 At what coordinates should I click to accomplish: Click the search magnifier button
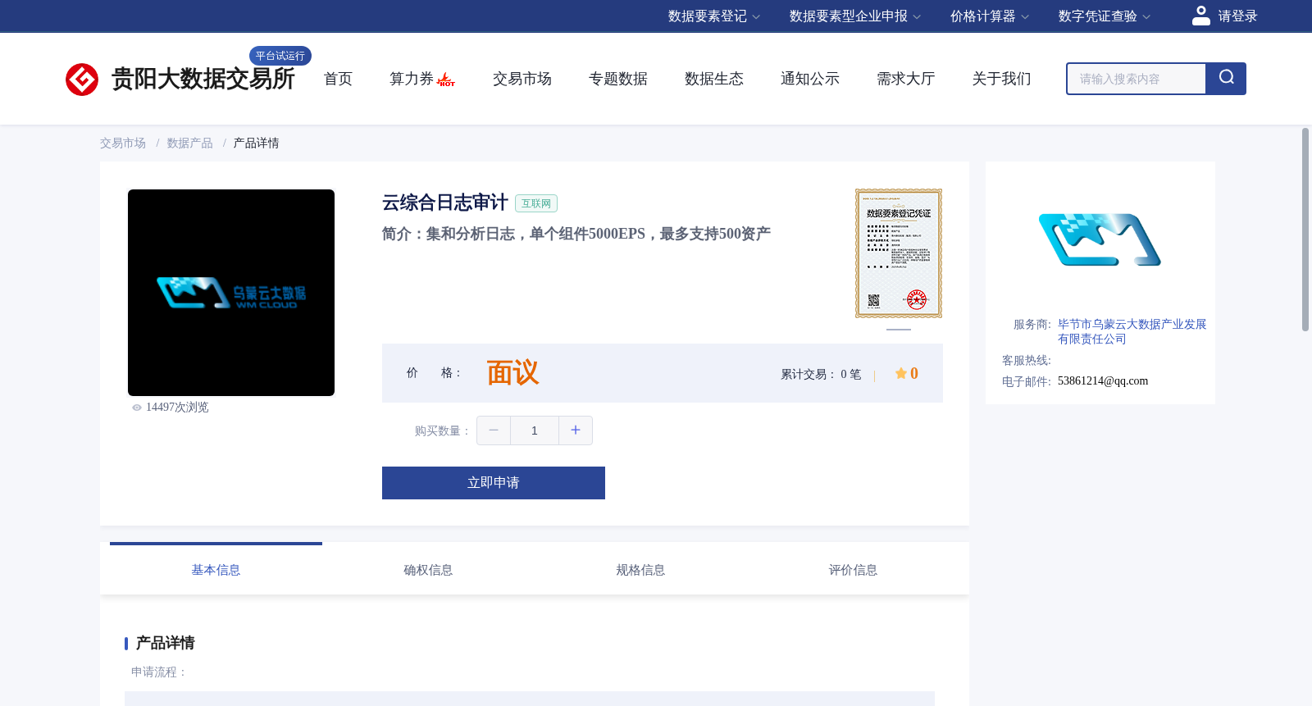1226,79
